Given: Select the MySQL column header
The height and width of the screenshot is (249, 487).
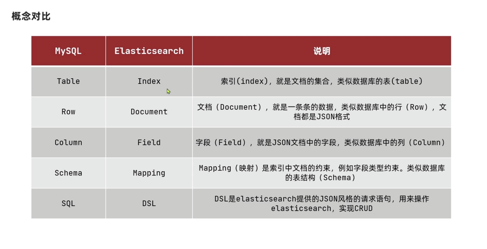Looking at the screenshot, I should 68,51.
